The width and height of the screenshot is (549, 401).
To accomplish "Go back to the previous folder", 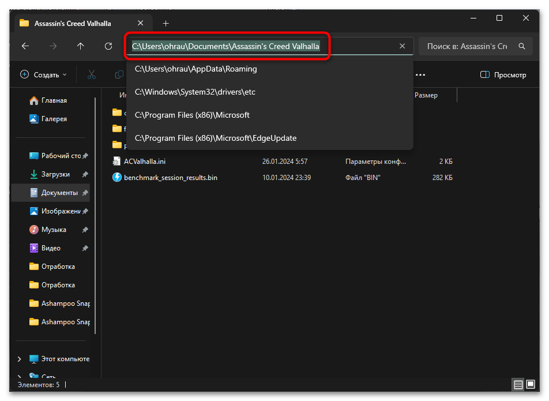I will point(25,46).
